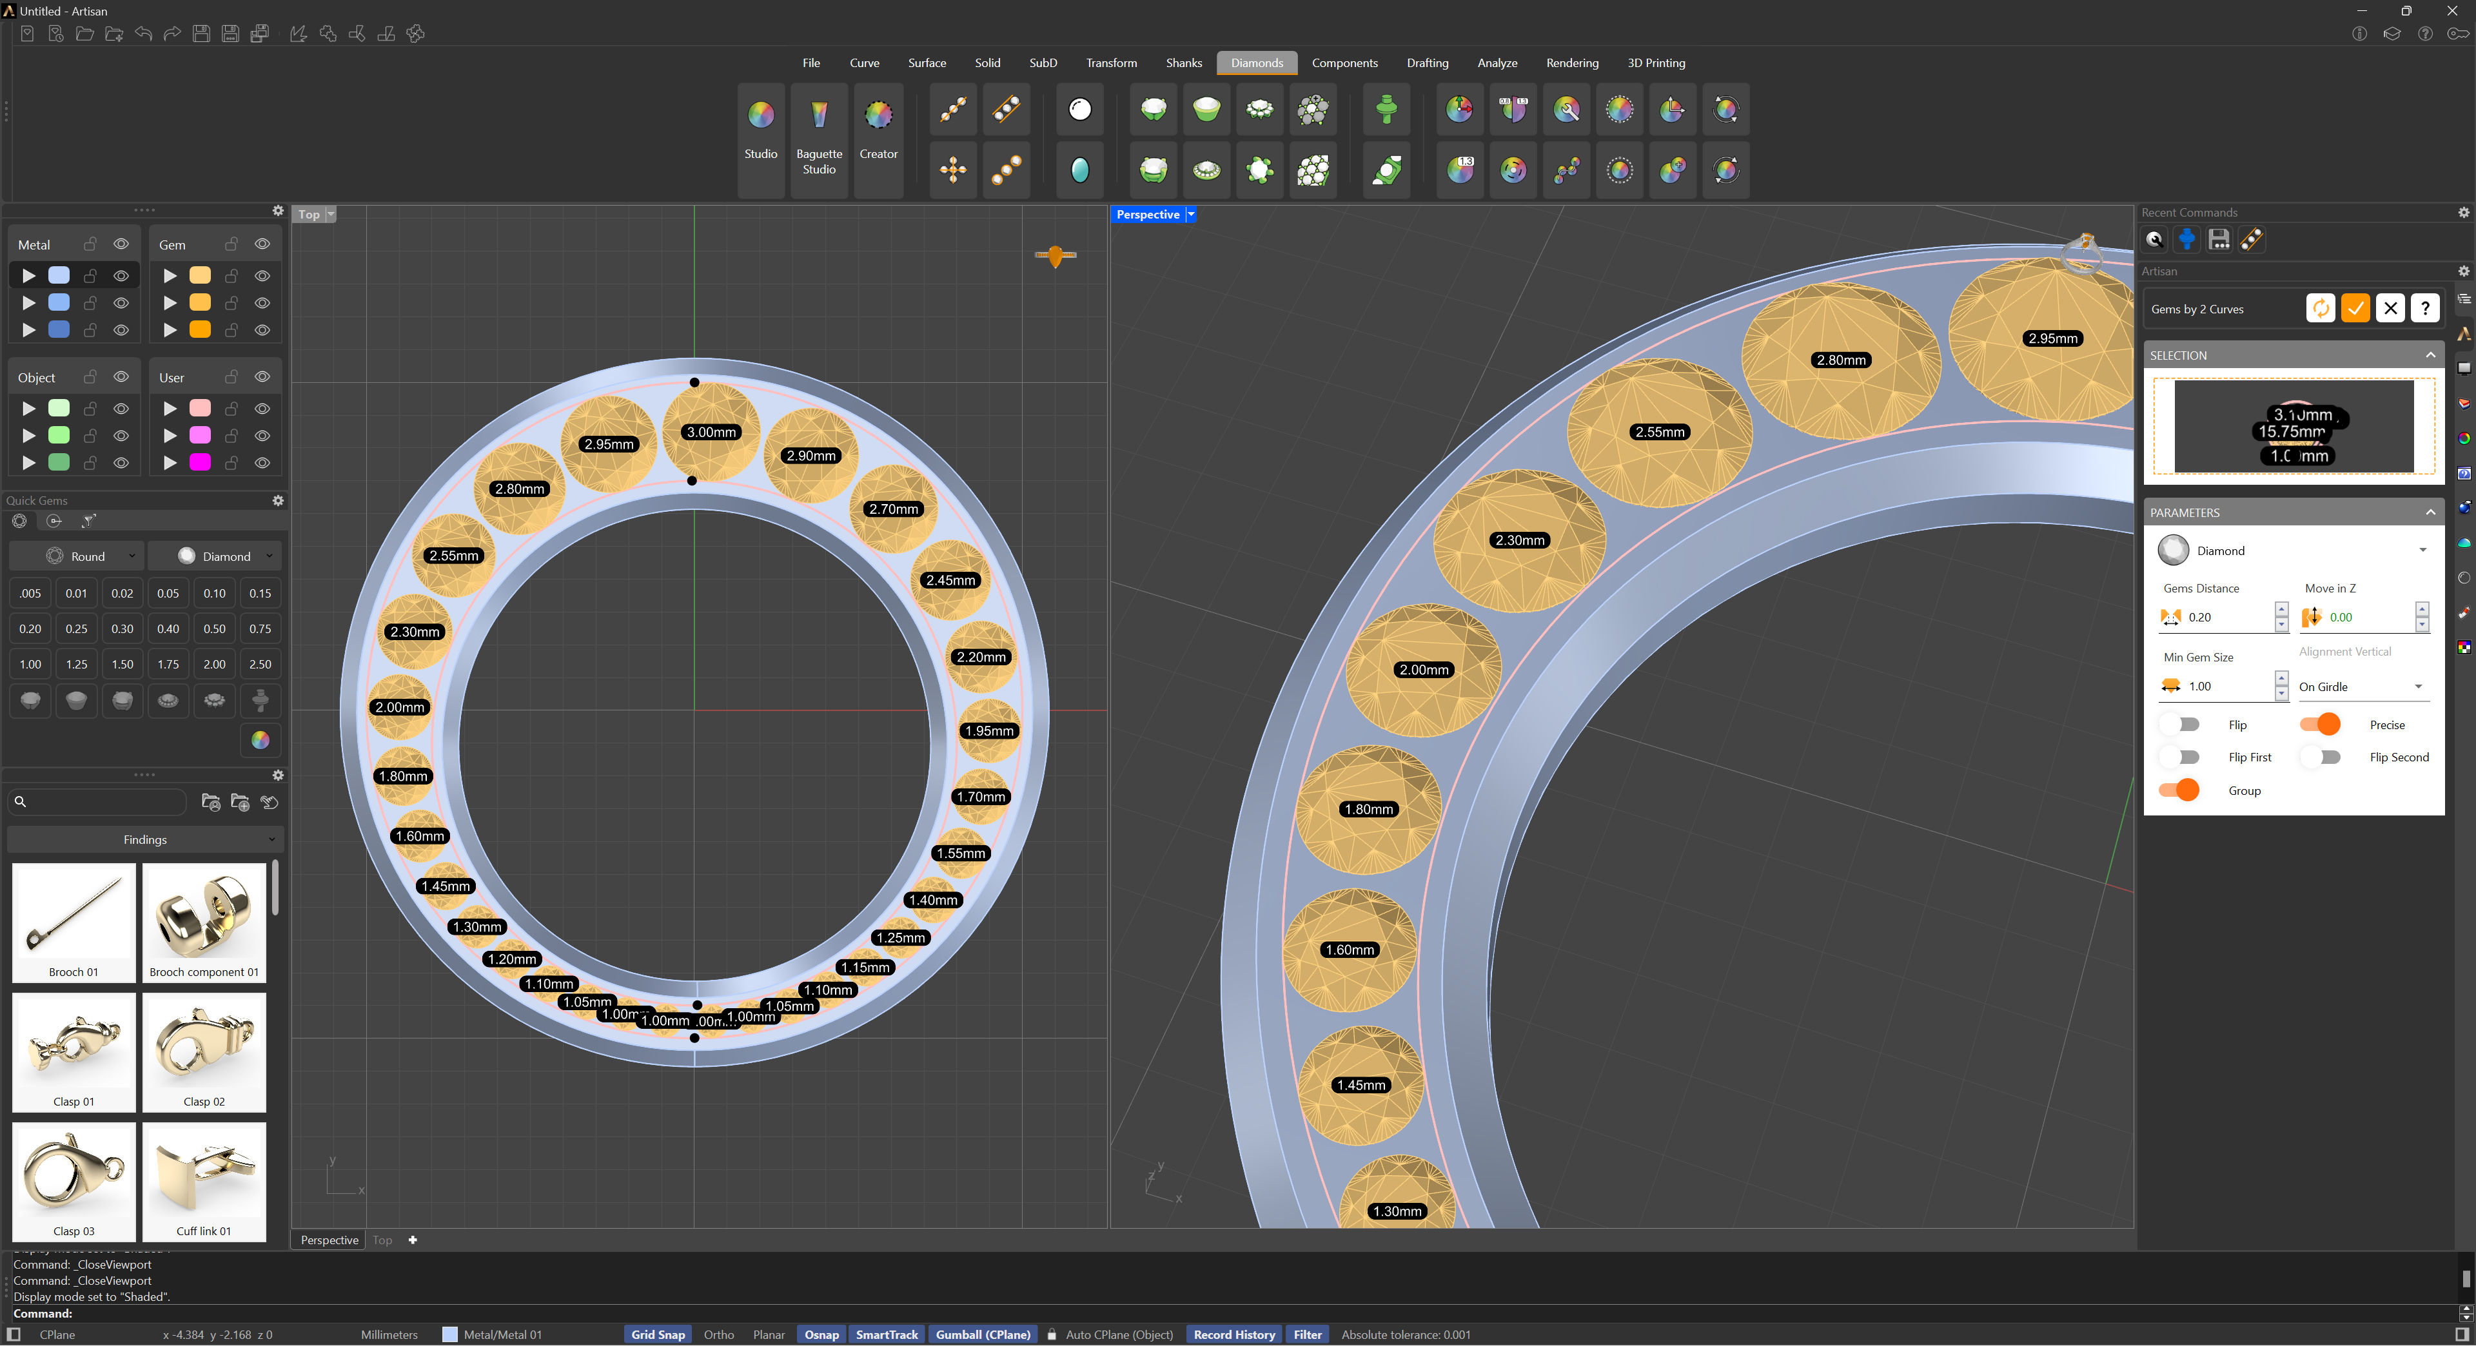Viewport: 2476px width, 1346px height.
Task: Hide the Metal layer group
Action: tap(121, 244)
